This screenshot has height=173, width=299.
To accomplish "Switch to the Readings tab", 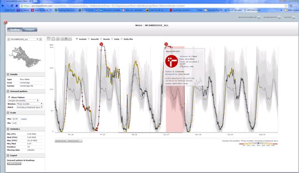I will pos(15,30).
